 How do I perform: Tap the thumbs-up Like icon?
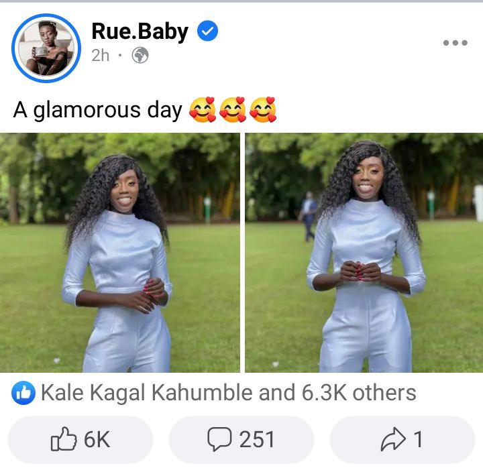click(x=64, y=439)
